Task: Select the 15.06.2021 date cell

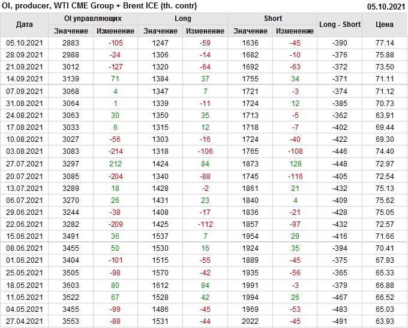Action: pyautogui.click(x=24, y=236)
